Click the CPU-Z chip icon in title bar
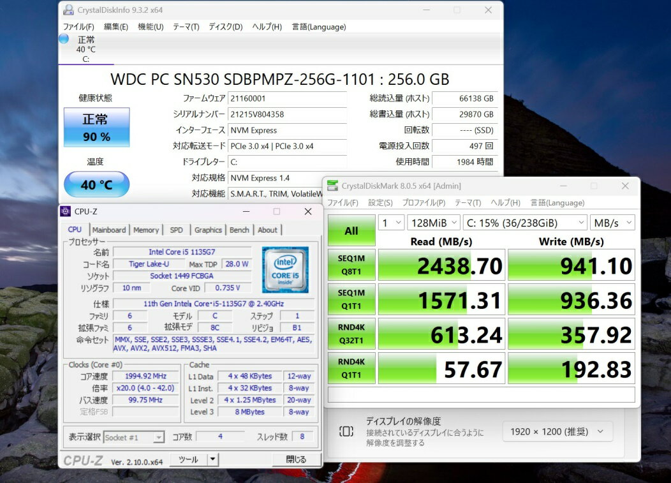The height and width of the screenshot is (483, 671). point(66,211)
